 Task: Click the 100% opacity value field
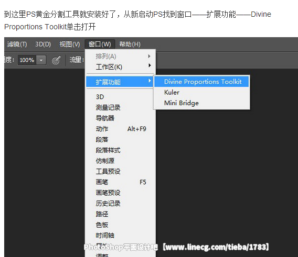[x=27, y=60]
